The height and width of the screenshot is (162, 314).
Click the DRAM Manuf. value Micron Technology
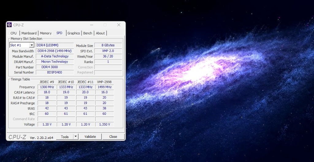55,62
